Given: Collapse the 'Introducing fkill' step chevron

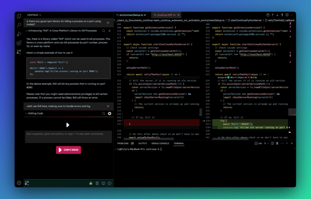Looking at the screenshot, I should (26, 31).
